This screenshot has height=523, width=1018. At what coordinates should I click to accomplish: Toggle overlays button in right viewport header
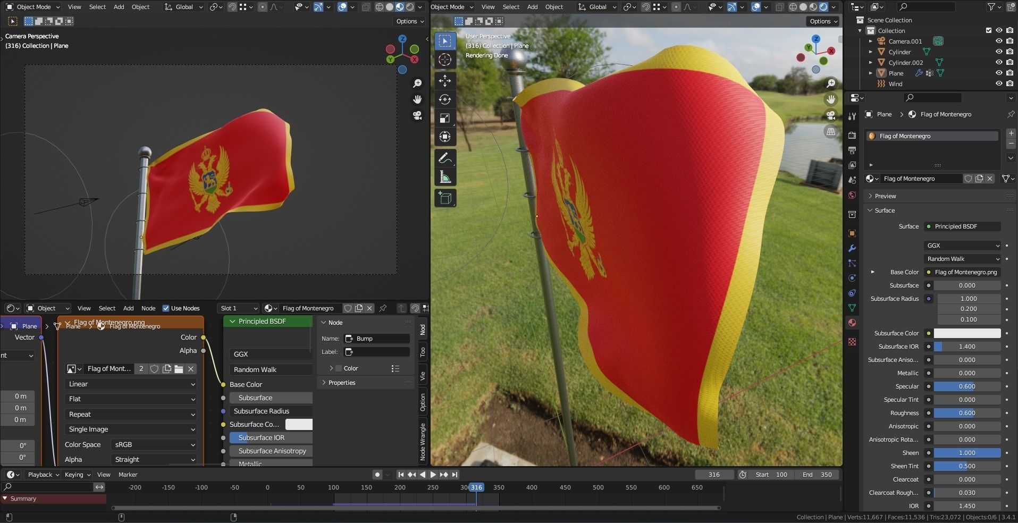click(756, 7)
